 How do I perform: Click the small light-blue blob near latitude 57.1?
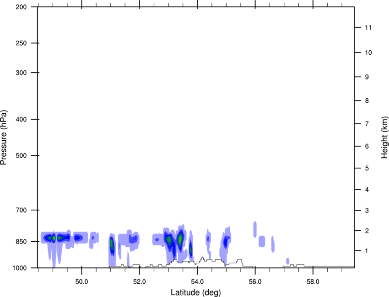(x=287, y=261)
